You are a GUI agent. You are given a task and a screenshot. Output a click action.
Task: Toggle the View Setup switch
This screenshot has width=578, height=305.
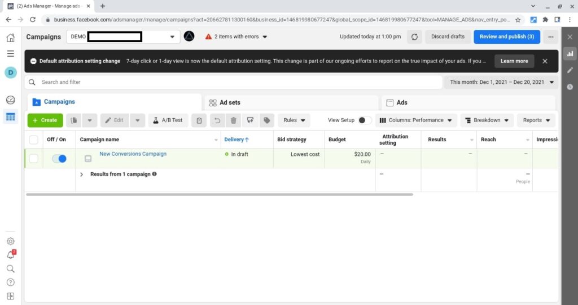point(365,120)
